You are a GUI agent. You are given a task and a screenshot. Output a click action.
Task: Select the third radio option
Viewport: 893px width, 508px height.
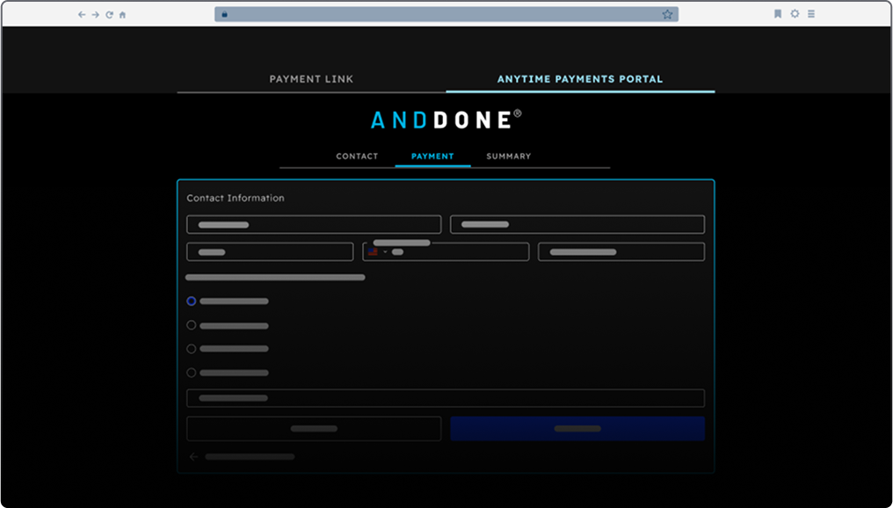point(192,349)
